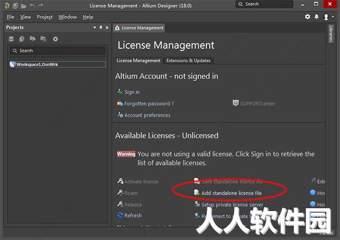Click the Roam key icon
Viewport: 340px width, 240px height.
click(x=120, y=192)
